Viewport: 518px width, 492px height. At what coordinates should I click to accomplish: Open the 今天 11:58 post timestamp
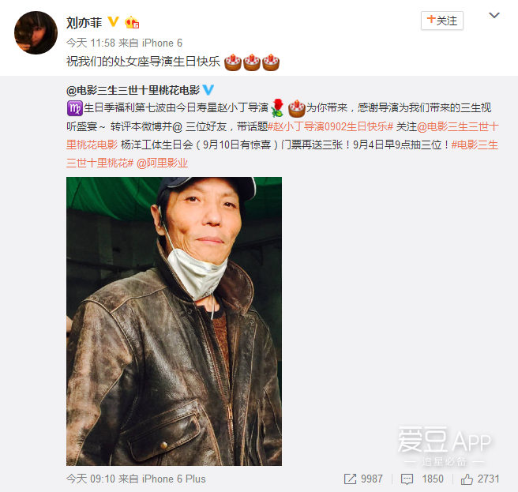coord(91,43)
